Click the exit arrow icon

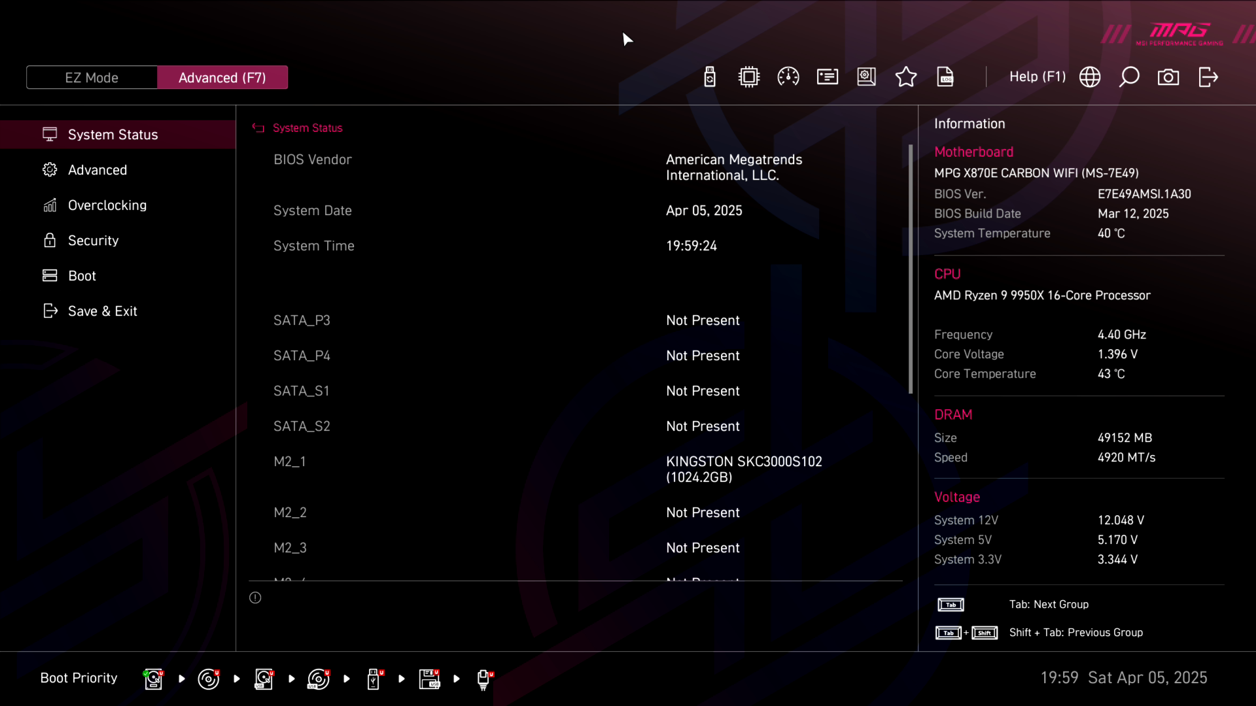coord(1208,77)
